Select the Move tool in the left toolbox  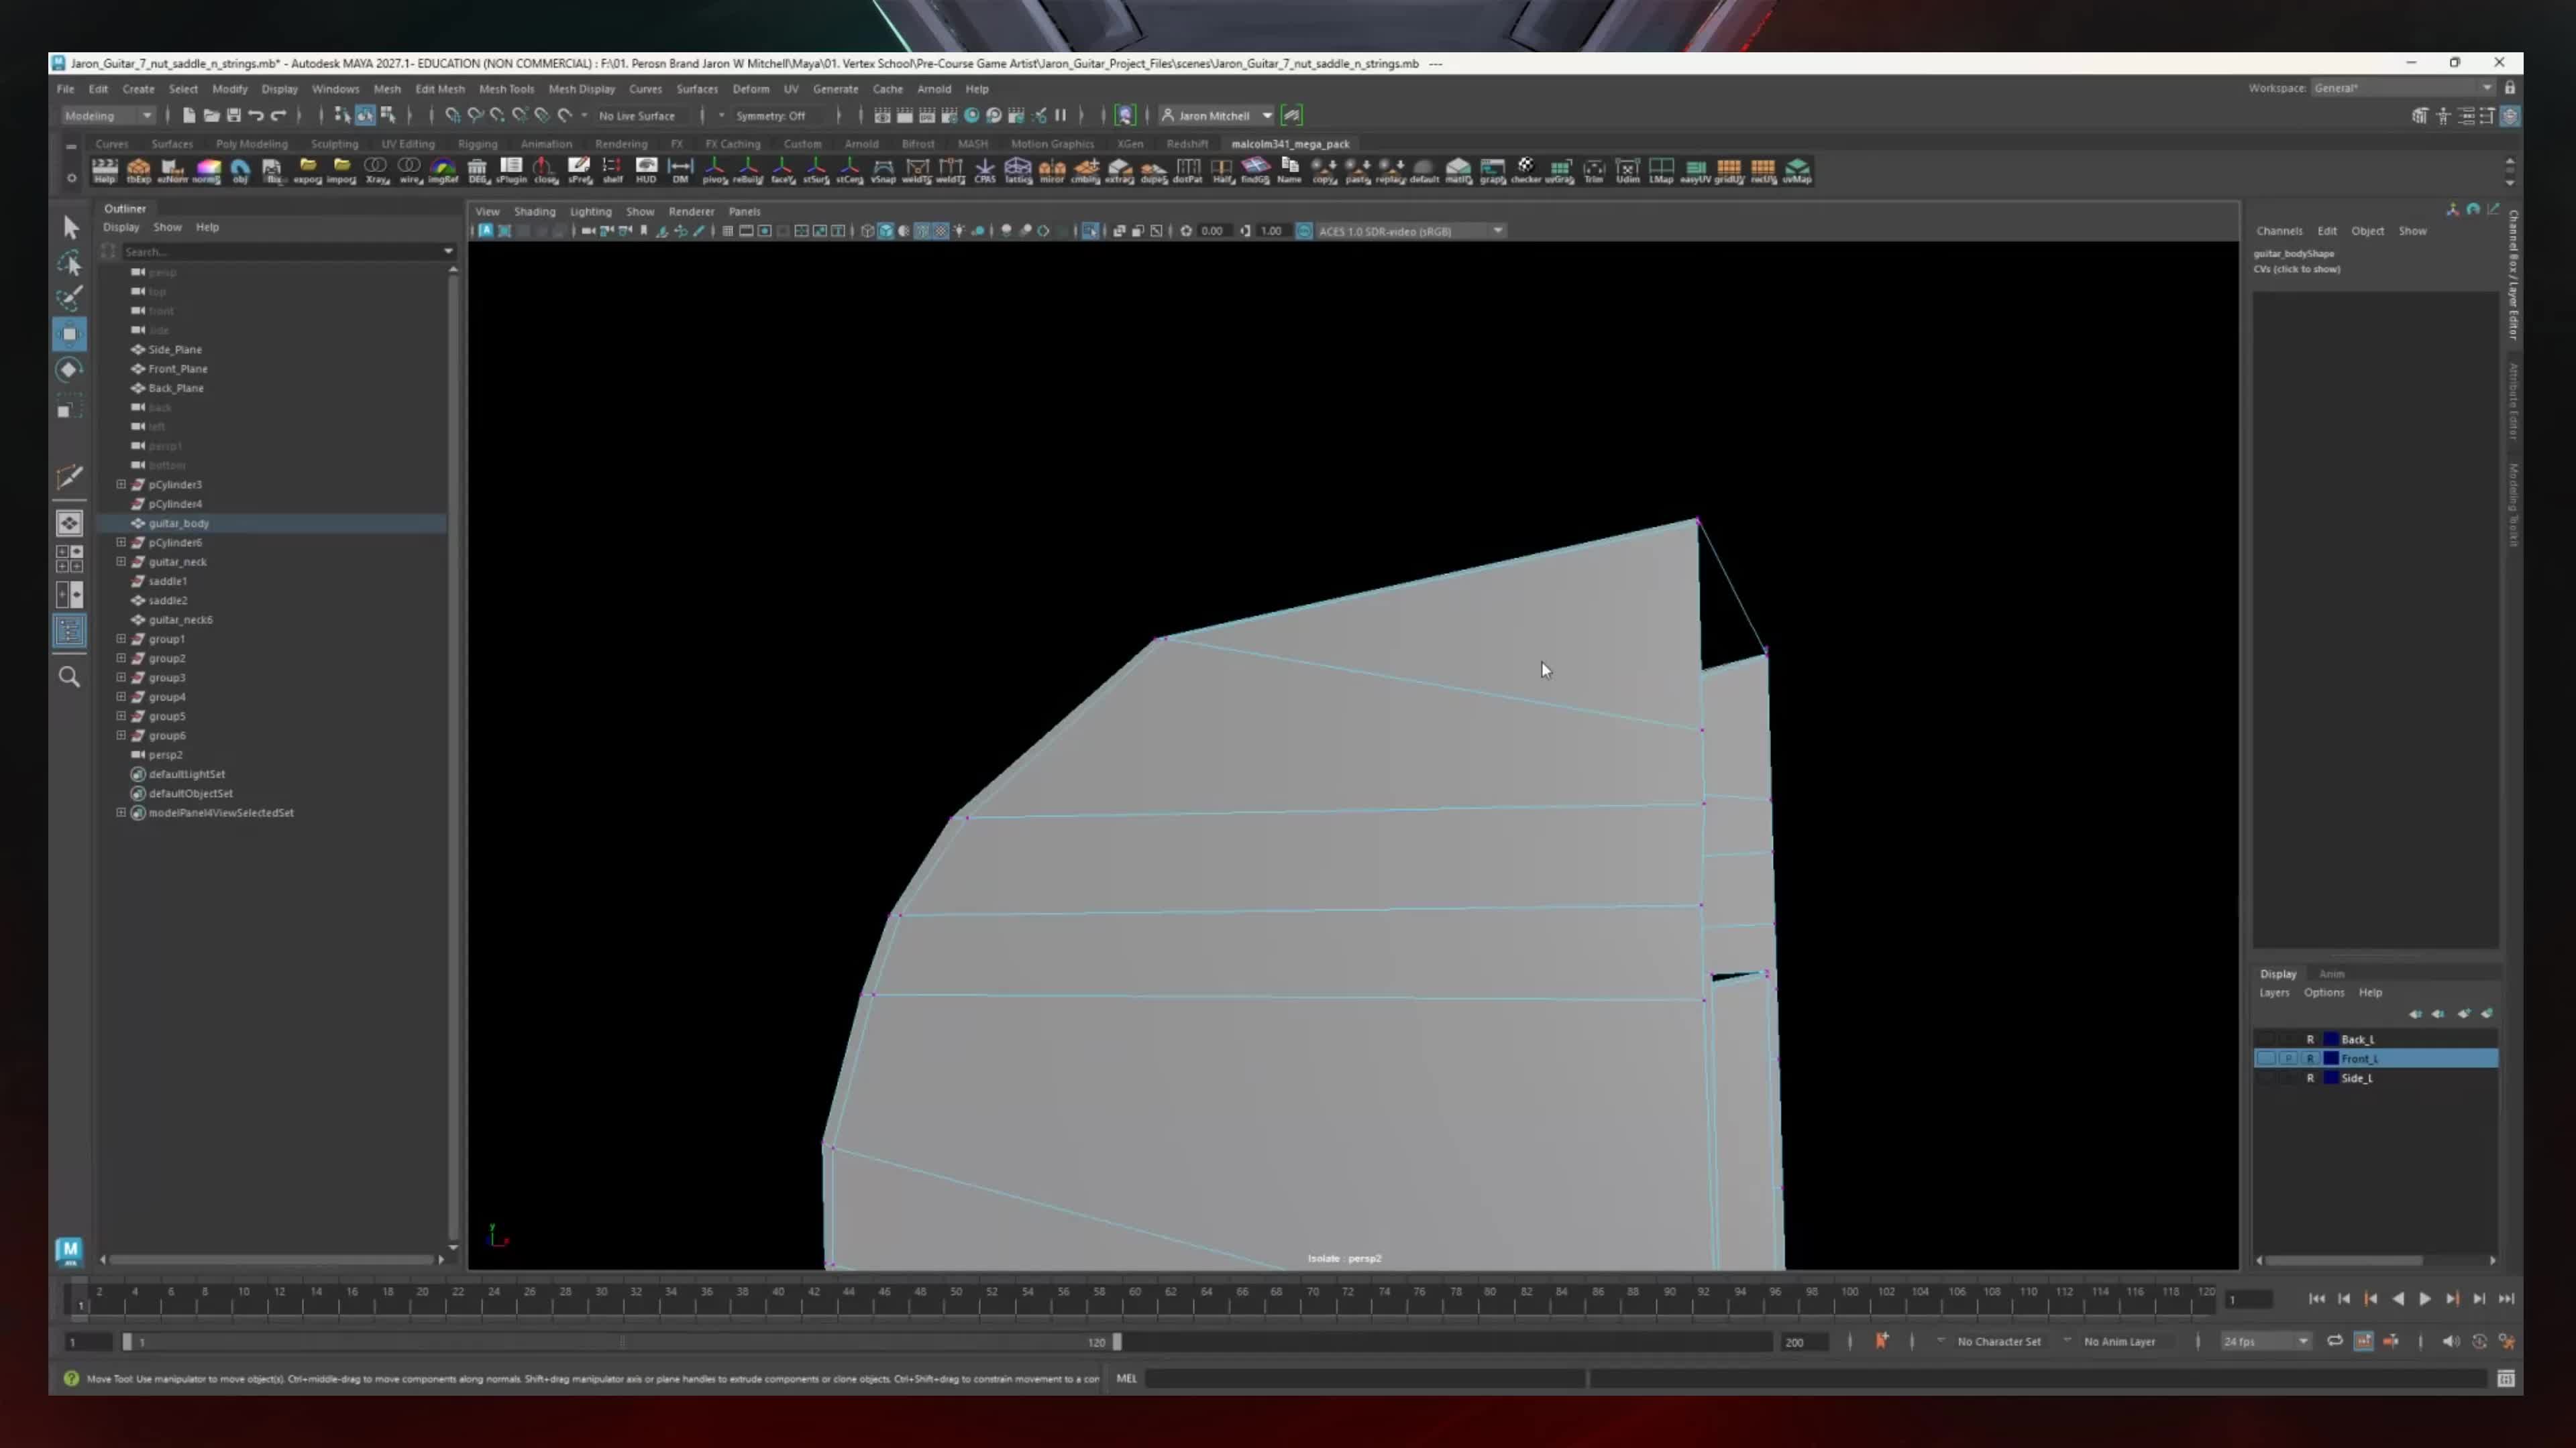(69, 334)
